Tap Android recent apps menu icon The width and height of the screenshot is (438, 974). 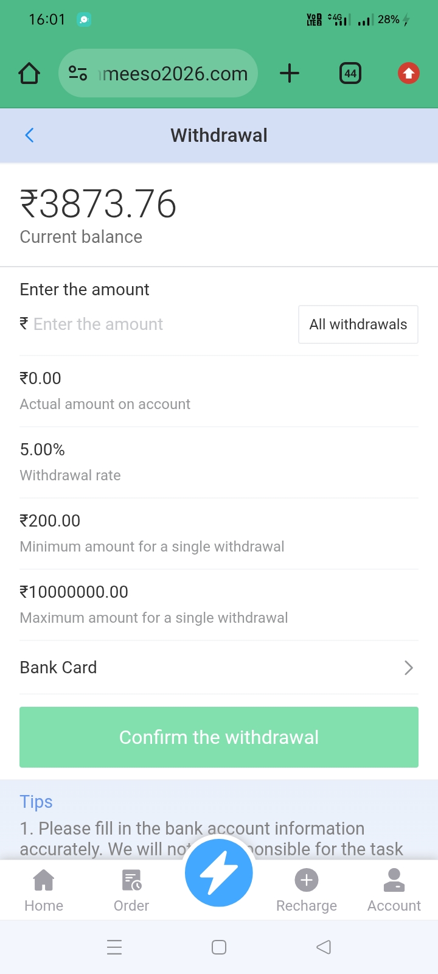tap(114, 947)
